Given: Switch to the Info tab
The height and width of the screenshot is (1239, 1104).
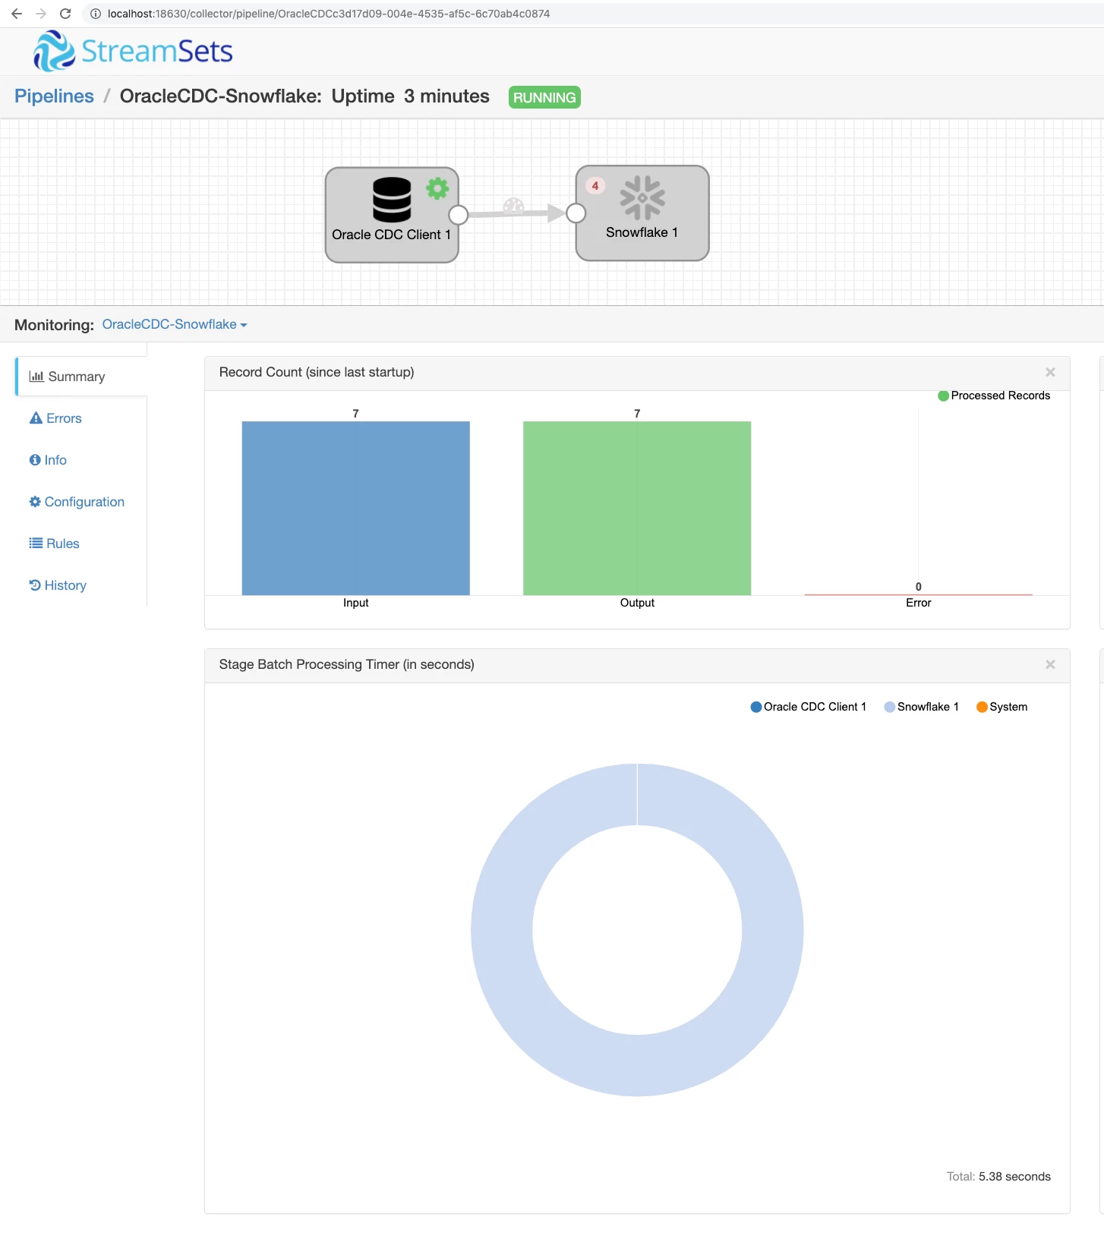Looking at the screenshot, I should [x=48, y=460].
